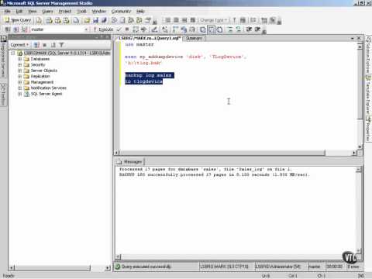This screenshot has height=279, width=372.
Task: Open Design Query in Editor icon
Action: (154, 29)
